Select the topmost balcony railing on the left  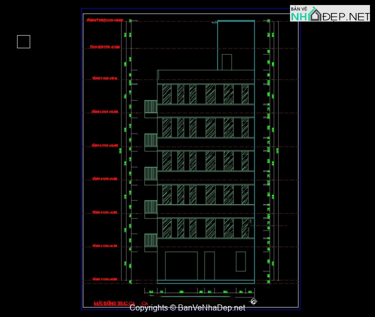tap(151, 107)
